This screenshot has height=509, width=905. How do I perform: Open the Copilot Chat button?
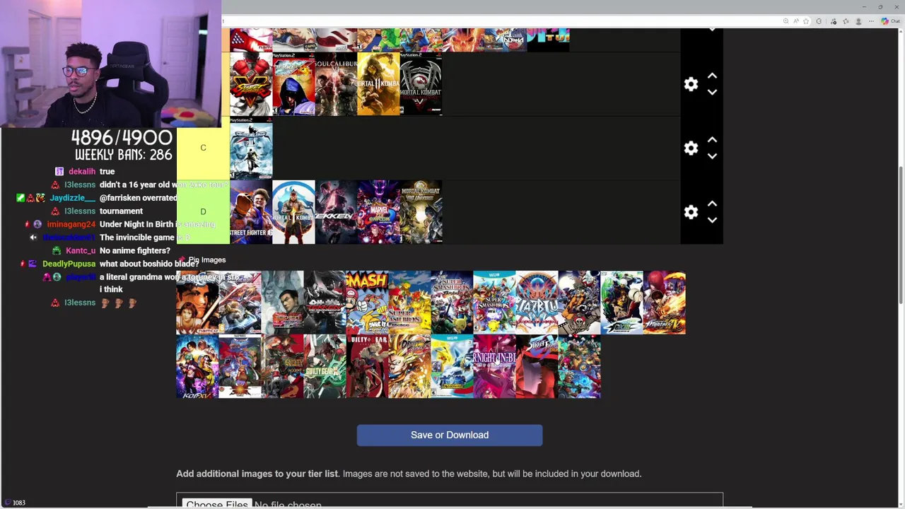(890, 21)
